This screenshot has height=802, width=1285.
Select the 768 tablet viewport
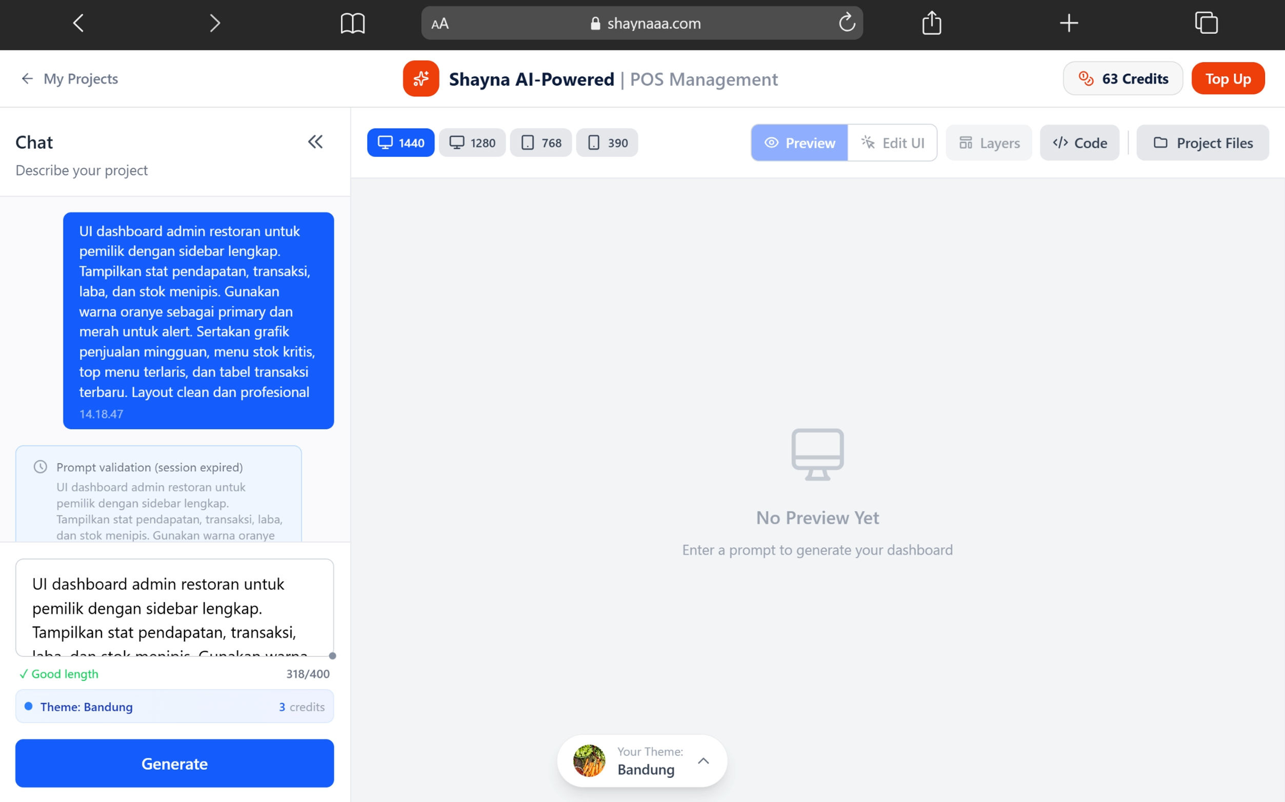tap(540, 143)
